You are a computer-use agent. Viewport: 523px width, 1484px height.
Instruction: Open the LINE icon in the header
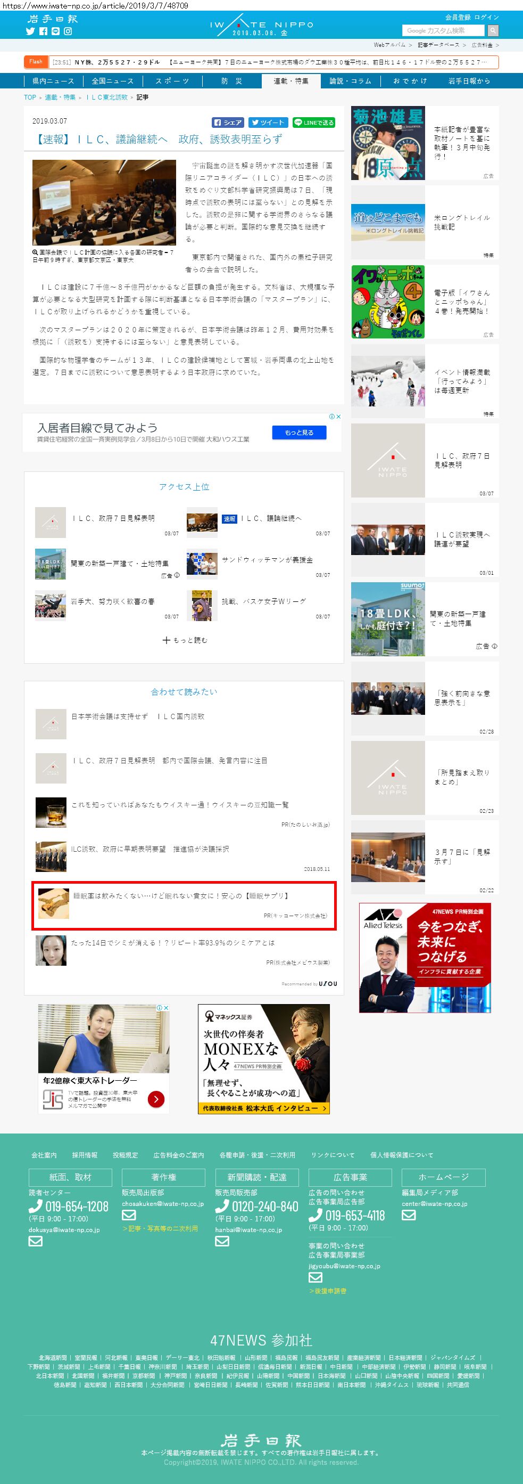pos(55,31)
